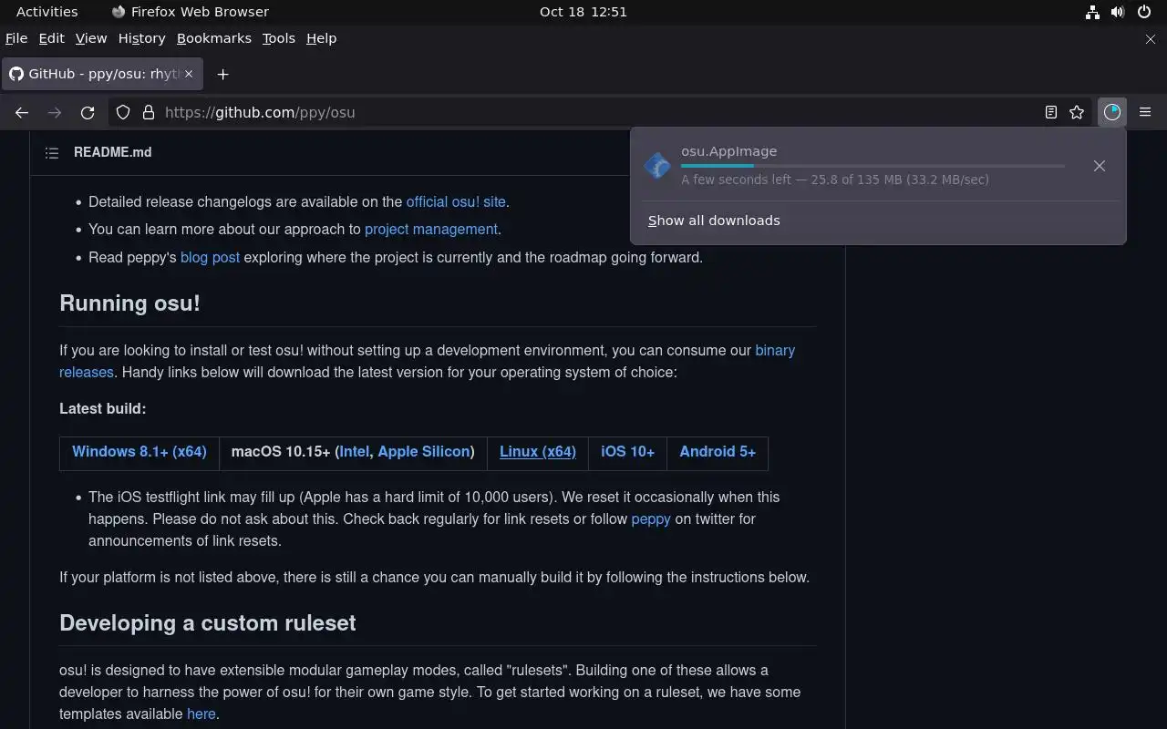Open the peppy twitter link
Image resolution: width=1167 pixels, height=729 pixels.
[x=651, y=519]
